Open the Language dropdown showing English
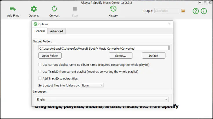The image size is (213, 119). pos(102,100)
